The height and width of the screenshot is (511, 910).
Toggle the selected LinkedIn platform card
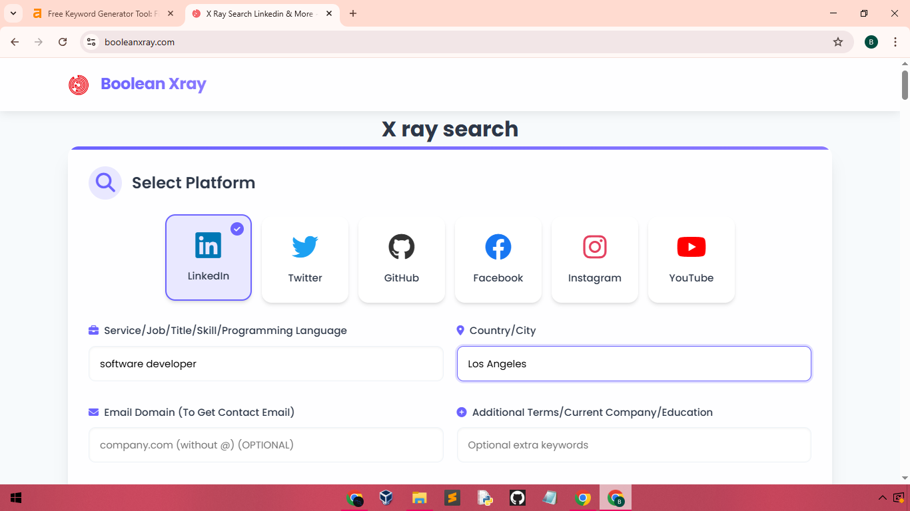209,257
